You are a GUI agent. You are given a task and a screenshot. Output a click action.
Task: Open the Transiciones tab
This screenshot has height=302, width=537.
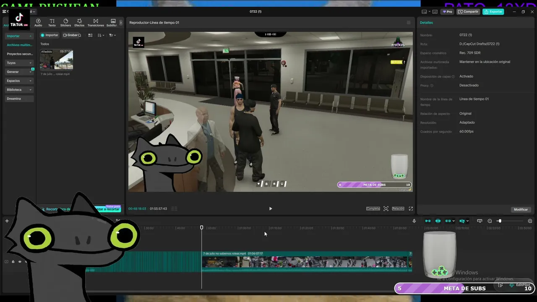pyautogui.click(x=96, y=23)
